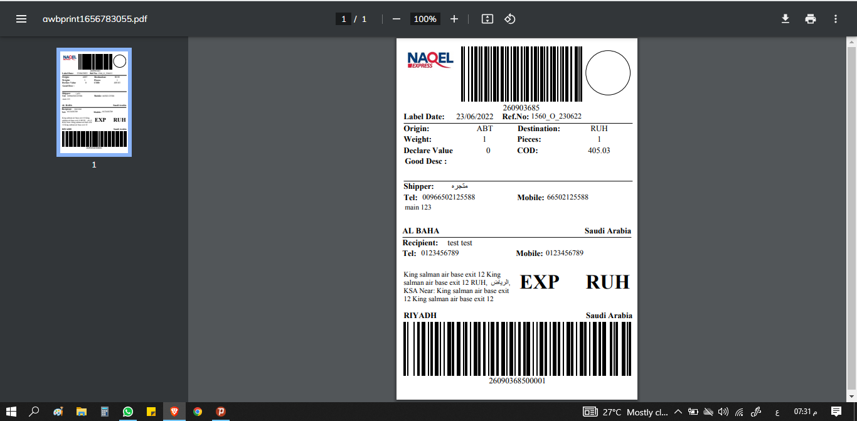Open Google Chrome from the taskbar
The height and width of the screenshot is (421, 857).
198,412
